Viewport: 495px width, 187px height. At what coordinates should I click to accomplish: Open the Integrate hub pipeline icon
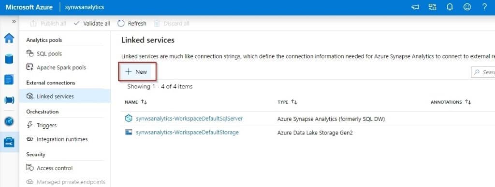coord(9,100)
